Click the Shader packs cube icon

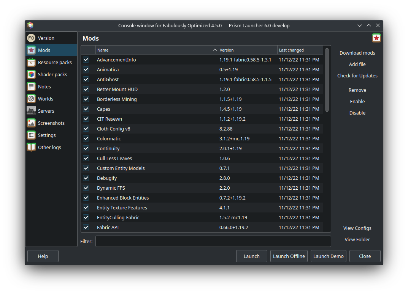31,74
